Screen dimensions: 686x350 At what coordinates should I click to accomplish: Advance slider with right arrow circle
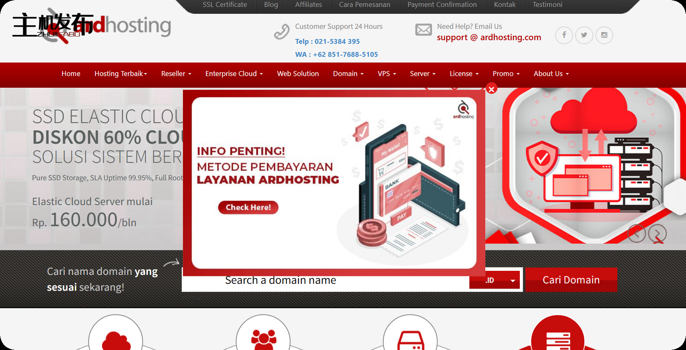pos(657,233)
